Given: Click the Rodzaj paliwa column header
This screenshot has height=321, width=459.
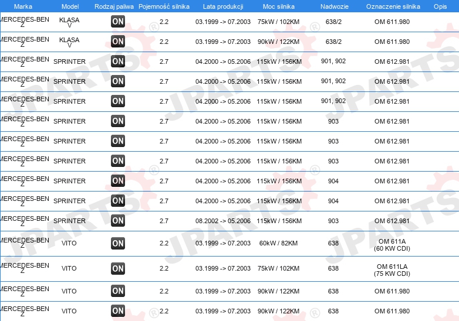Looking at the screenshot, I should [114, 6].
